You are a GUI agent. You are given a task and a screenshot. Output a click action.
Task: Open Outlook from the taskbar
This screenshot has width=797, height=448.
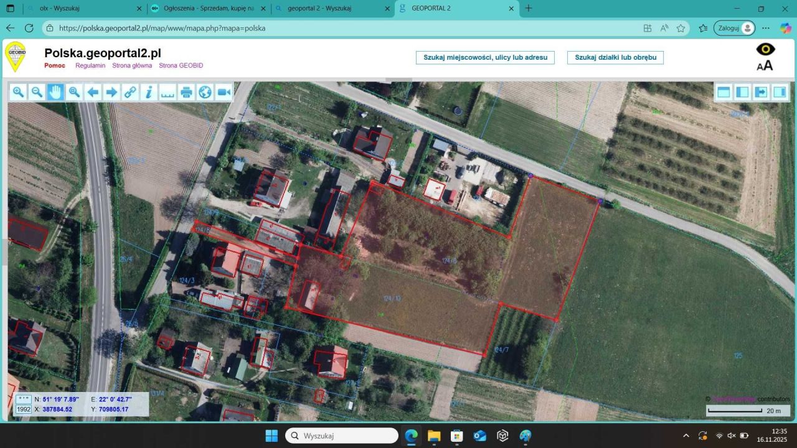(480, 436)
